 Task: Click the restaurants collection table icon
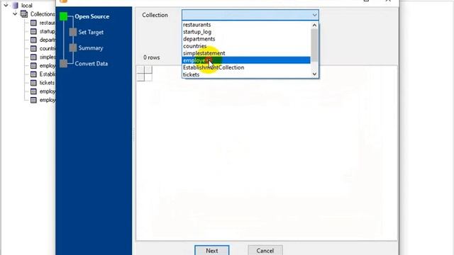33,23
